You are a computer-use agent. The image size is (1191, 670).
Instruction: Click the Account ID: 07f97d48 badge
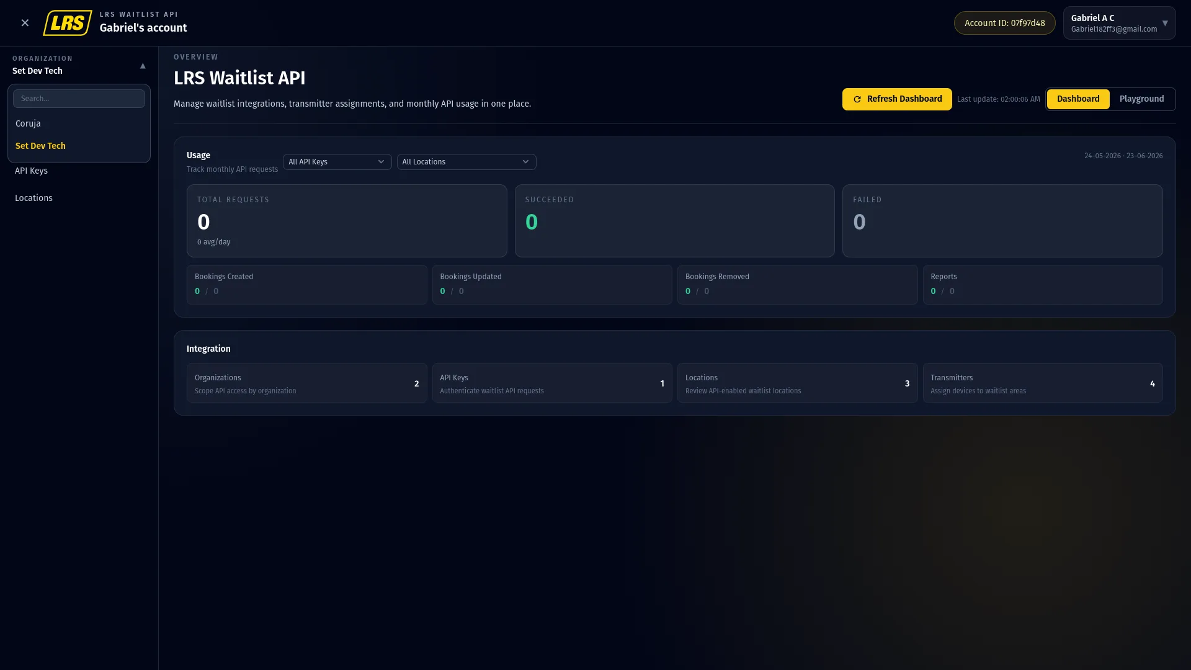[x=1004, y=23]
